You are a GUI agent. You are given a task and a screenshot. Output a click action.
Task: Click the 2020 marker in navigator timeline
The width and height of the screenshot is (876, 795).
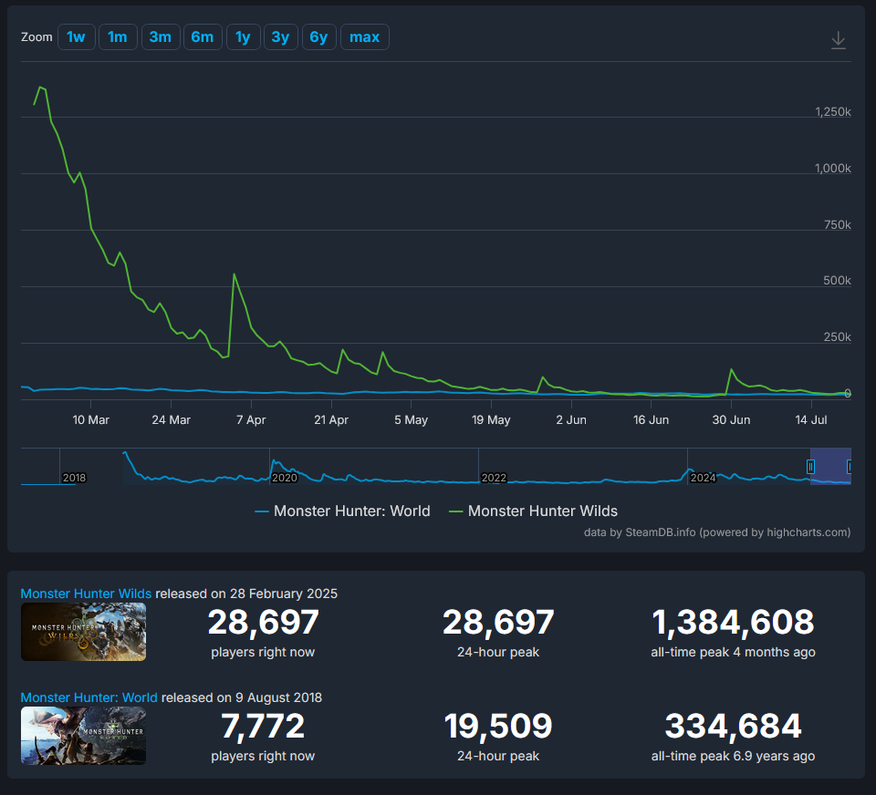285,478
